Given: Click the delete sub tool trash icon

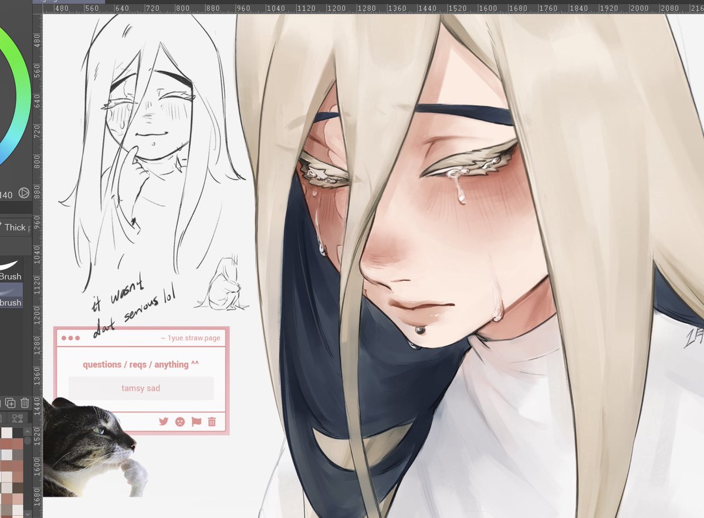Looking at the screenshot, I should [x=25, y=402].
